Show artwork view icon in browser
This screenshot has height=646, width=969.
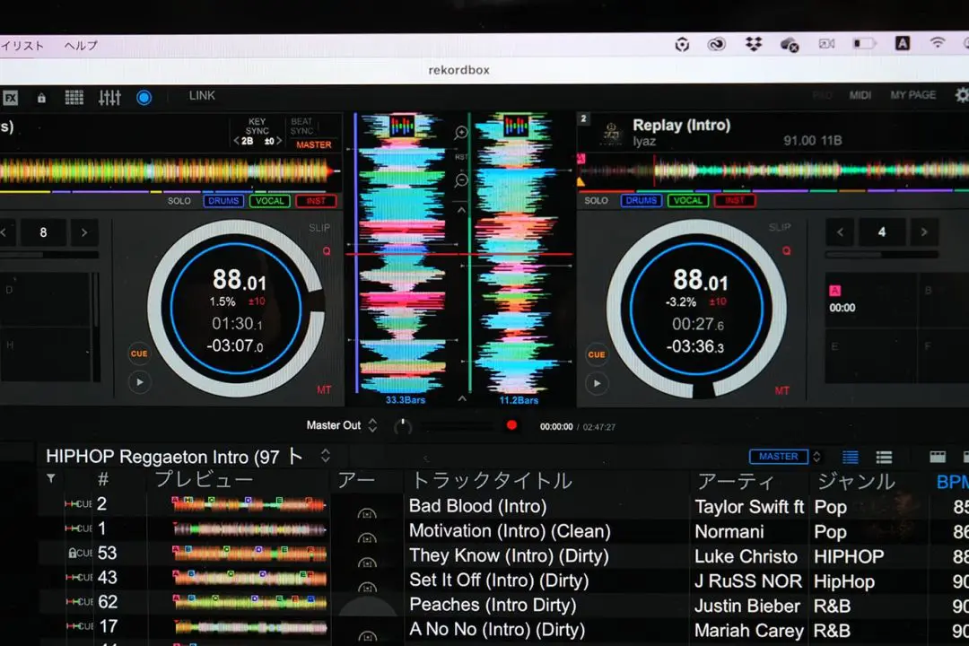pyautogui.click(x=938, y=457)
